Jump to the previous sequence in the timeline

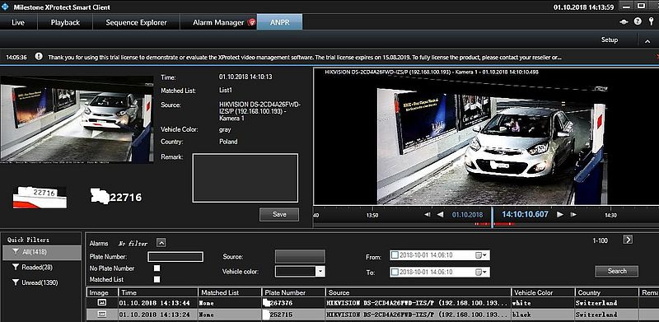pos(427,214)
